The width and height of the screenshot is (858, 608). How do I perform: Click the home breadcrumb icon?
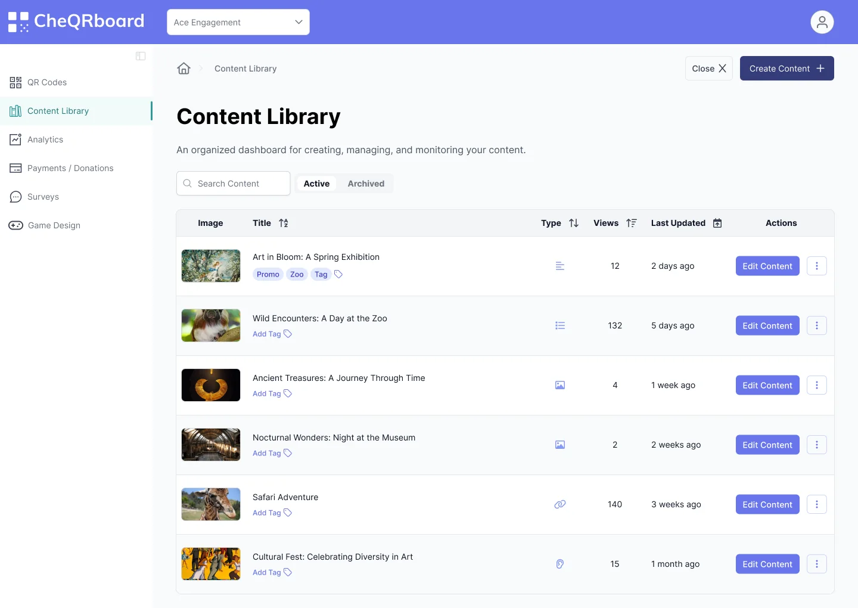click(184, 69)
